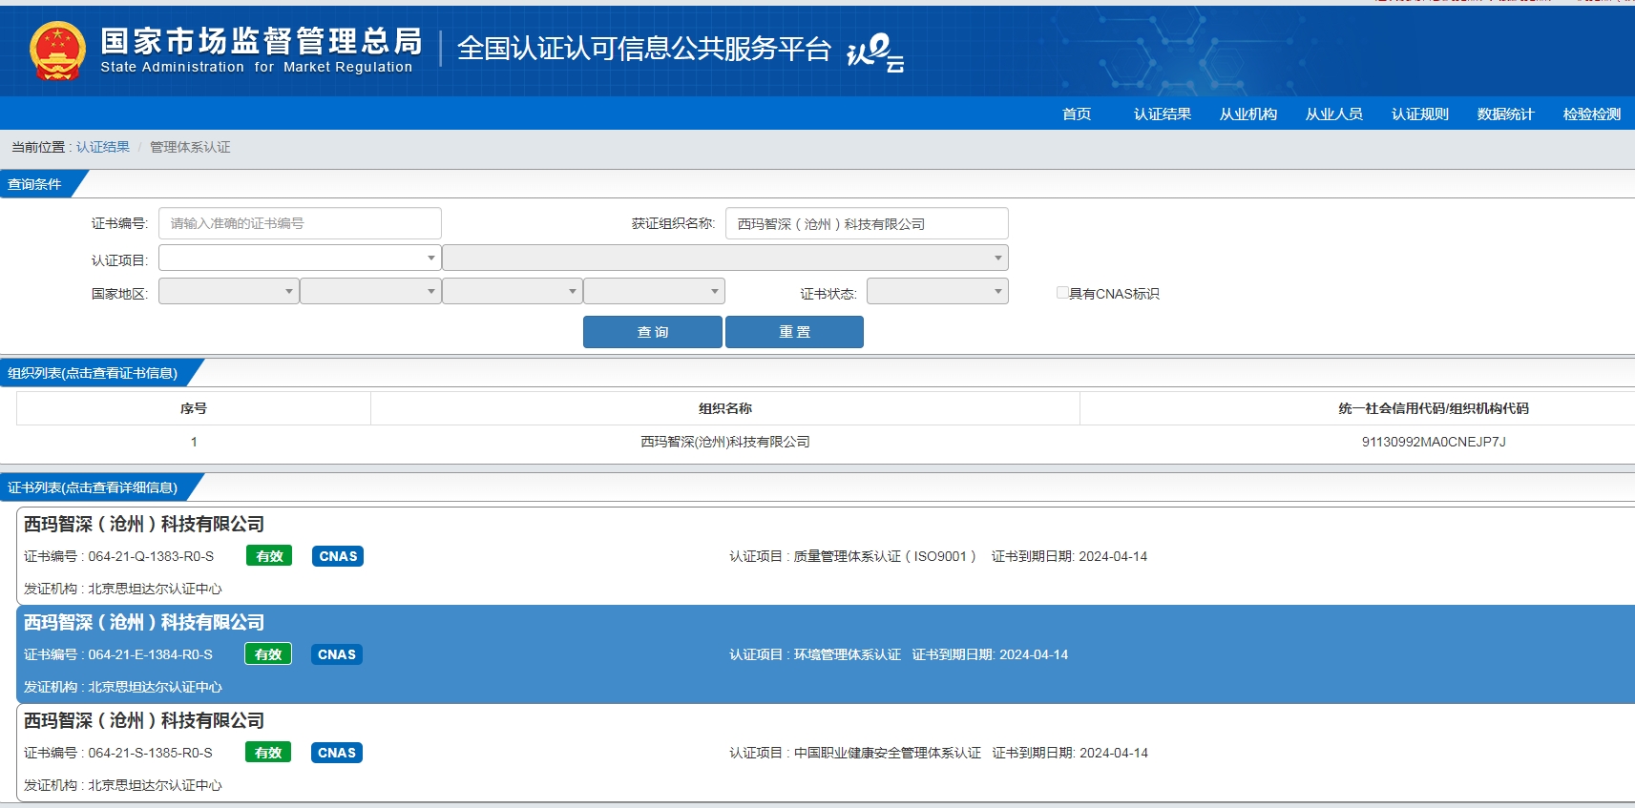Click CNAS badge for certificate 064-21-E-1384-R0-S
1635x808 pixels.
[337, 654]
